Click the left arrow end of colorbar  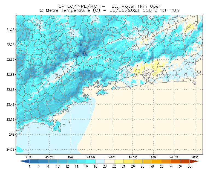click(25, 161)
